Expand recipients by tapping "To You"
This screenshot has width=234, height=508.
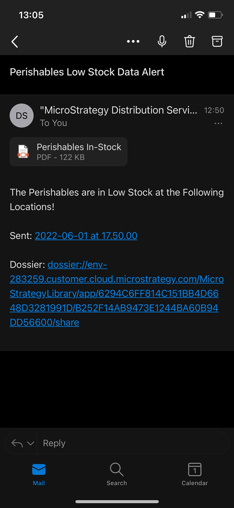[x=53, y=123]
